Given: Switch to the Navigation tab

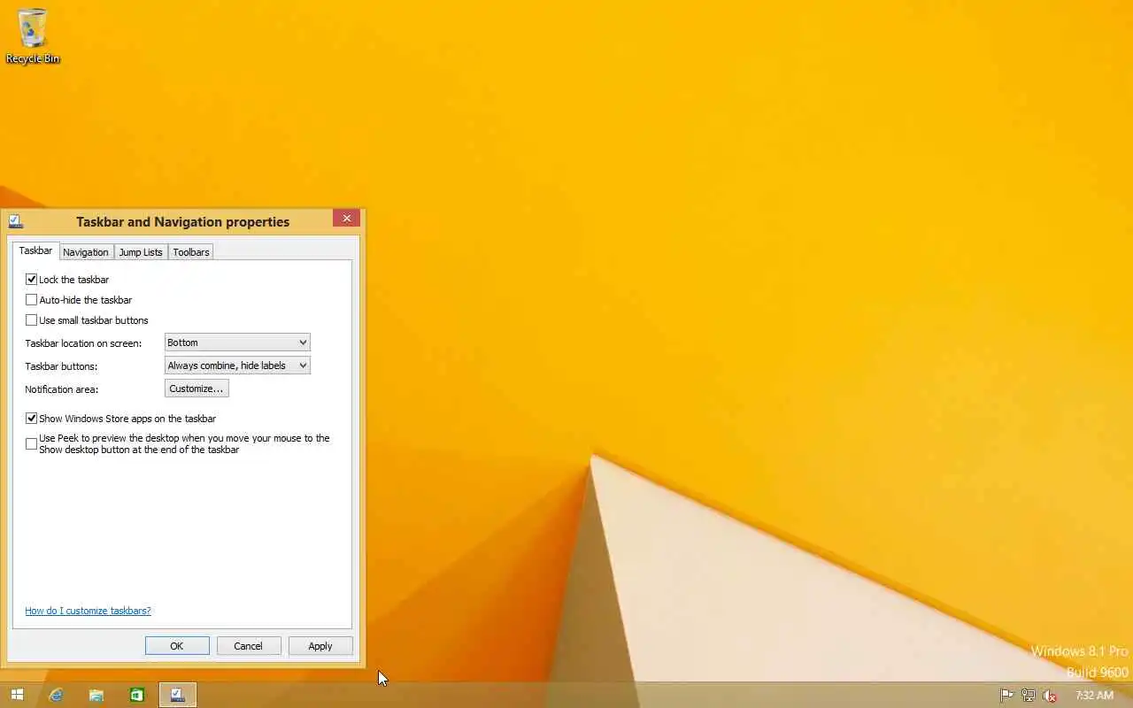Looking at the screenshot, I should (86, 252).
